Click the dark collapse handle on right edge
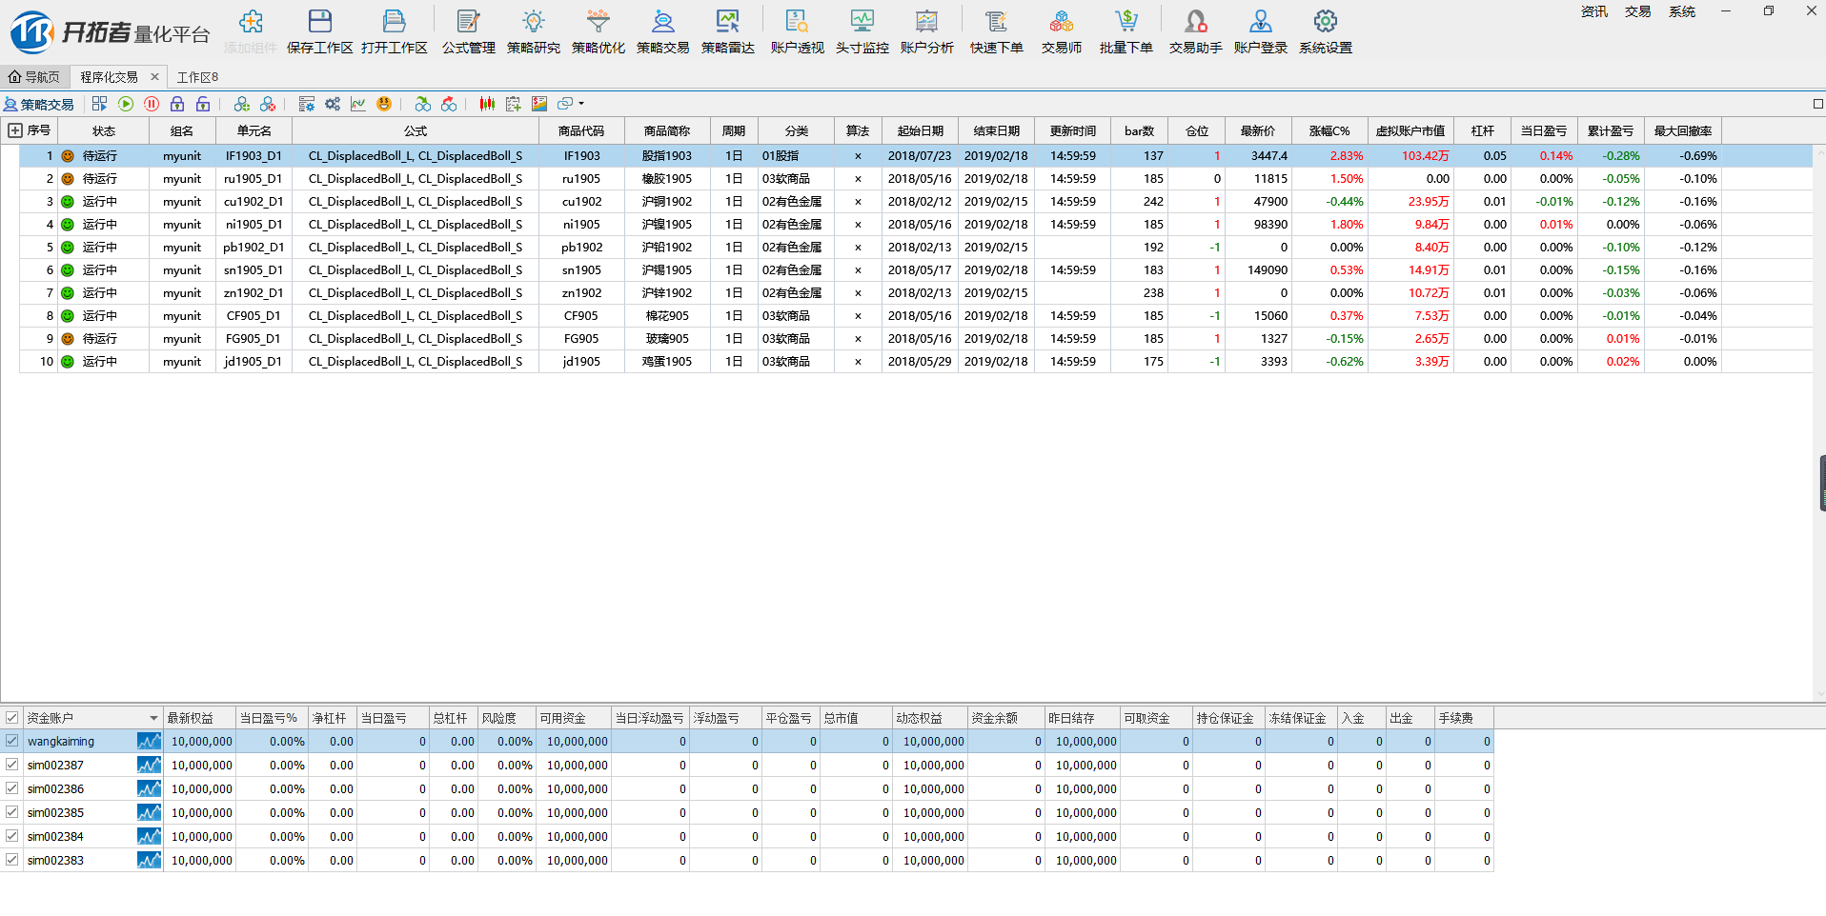Image resolution: width=1826 pixels, height=916 pixels. (x=1822, y=483)
